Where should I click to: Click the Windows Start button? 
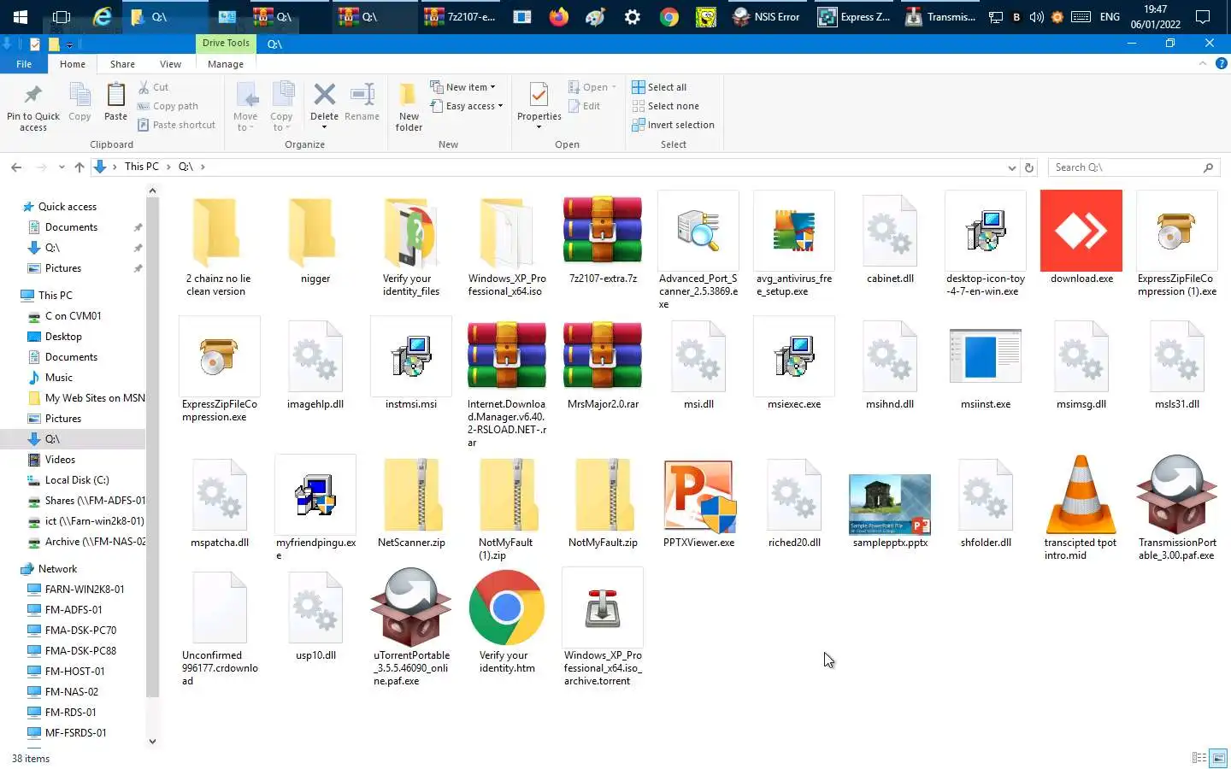pyautogui.click(x=20, y=17)
